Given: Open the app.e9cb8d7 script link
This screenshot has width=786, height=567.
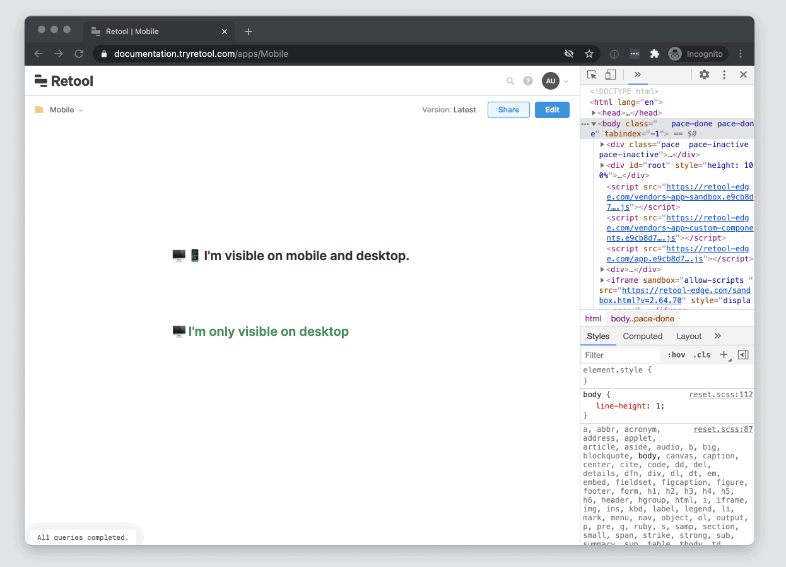Looking at the screenshot, I should click(677, 254).
